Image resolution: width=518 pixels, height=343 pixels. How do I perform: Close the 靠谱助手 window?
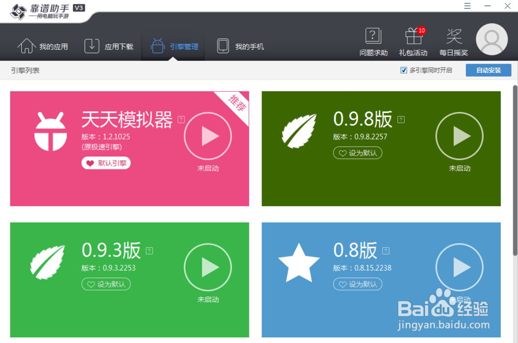click(508, 6)
